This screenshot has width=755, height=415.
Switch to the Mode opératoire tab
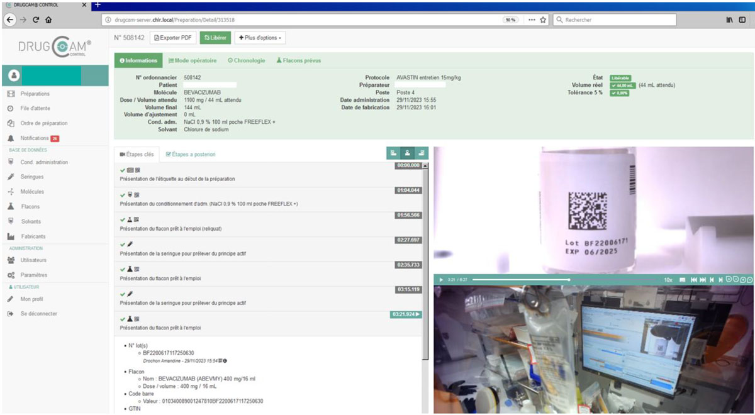click(193, 61)
